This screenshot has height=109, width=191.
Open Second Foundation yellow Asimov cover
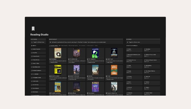coord(58,70)
